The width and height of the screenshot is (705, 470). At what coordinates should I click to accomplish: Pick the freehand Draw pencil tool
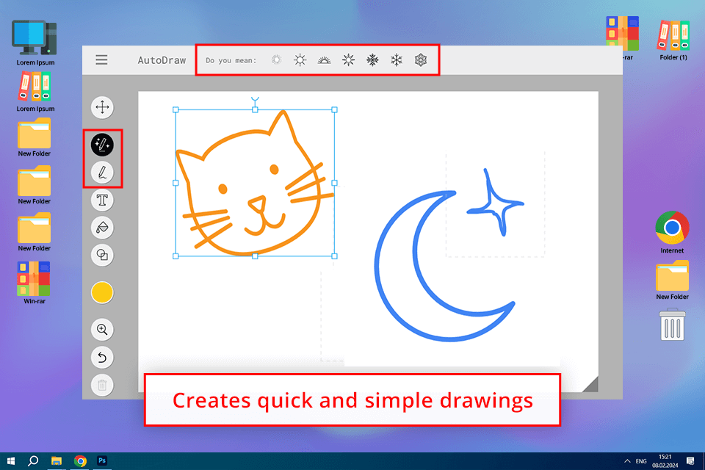point(103,173)
